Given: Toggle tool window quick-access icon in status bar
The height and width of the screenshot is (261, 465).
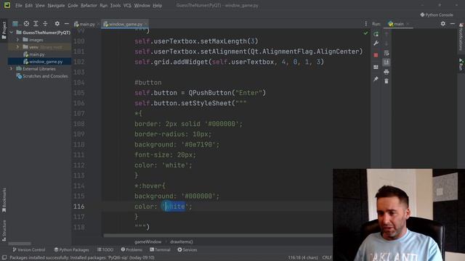Looking at the screenshot, I should tap(4, 258).
